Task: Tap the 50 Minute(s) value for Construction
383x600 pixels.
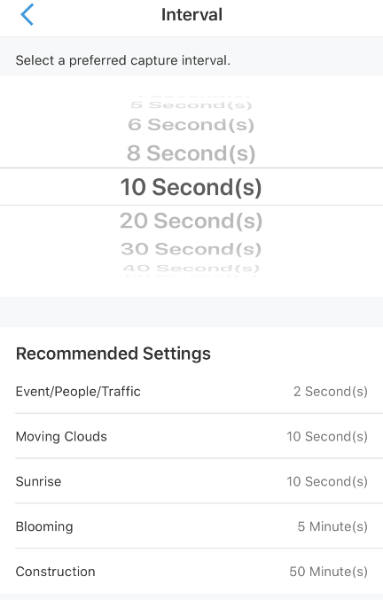Action: 328,572
